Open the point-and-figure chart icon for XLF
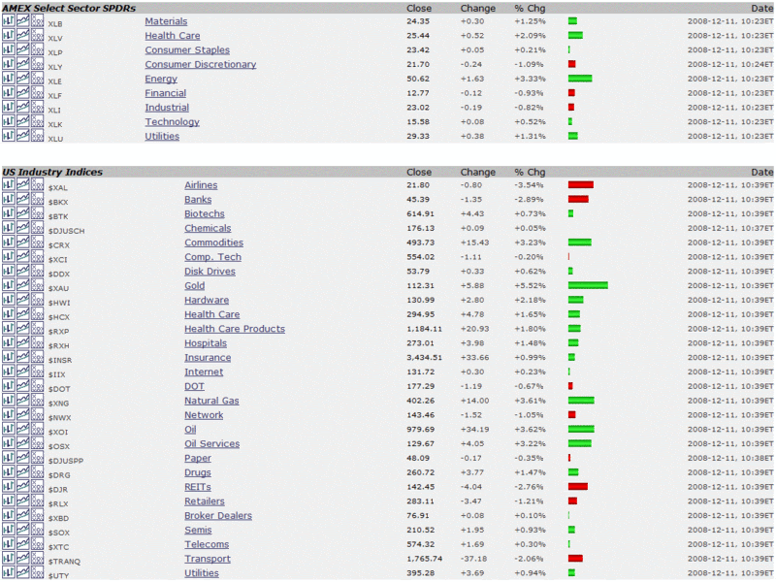The height and width of the screenshot is (582, 776). point(37,92)
